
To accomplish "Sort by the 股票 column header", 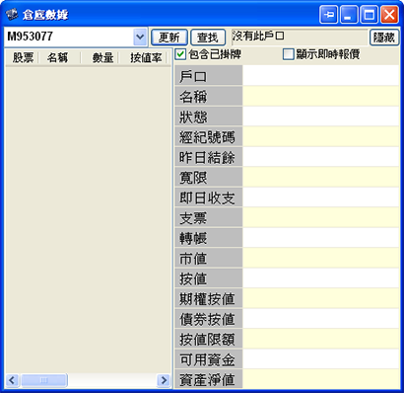I will 23,58.
